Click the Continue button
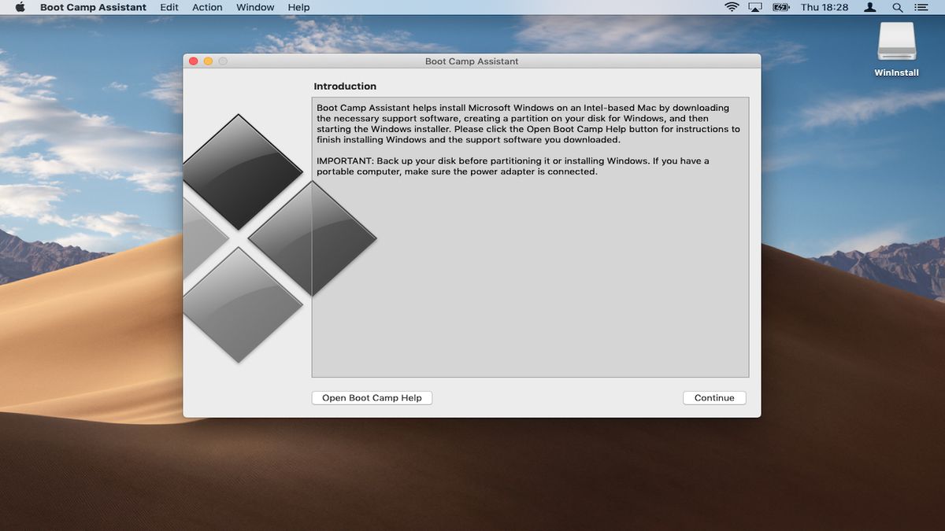 coord(714,398)
